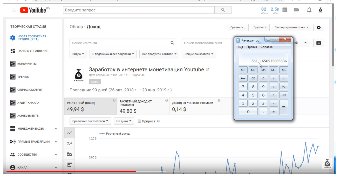Click the square root key in Калькулятор

pyautogui.click(x=284, y=78)
